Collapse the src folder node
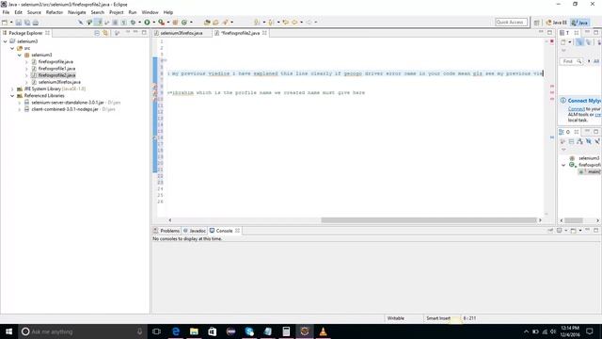Screen dimensions: 602x339 click(12, 48)
